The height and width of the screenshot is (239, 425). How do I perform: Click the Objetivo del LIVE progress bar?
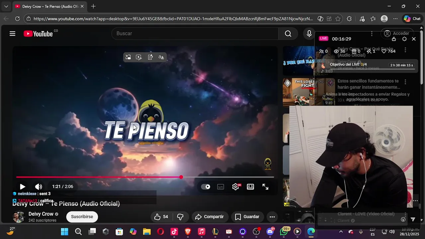[x=372, y=69]
